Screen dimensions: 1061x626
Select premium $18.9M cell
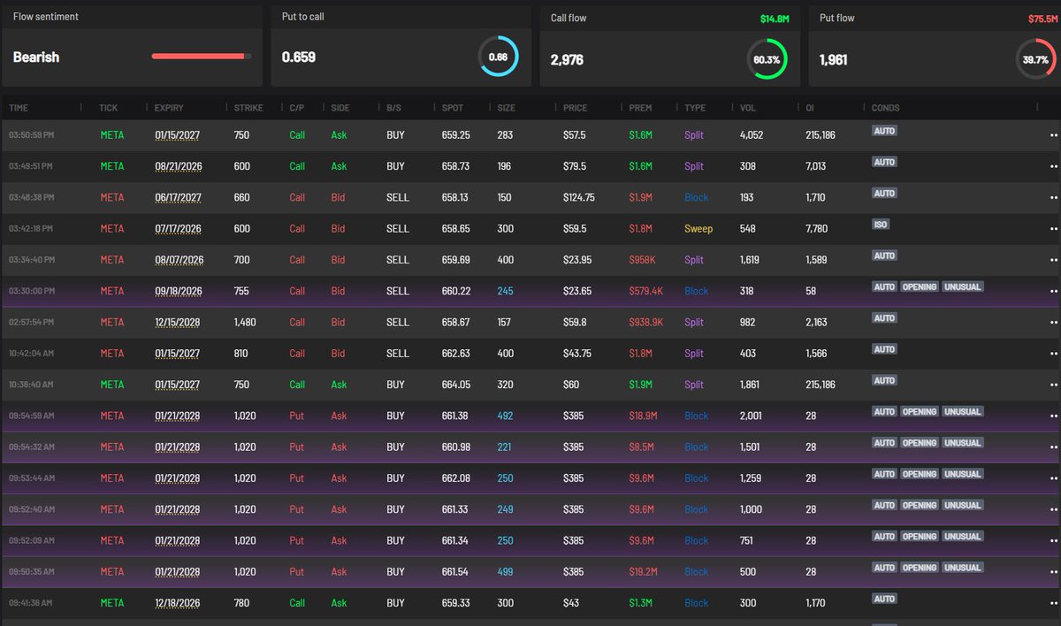pos(642,416)
